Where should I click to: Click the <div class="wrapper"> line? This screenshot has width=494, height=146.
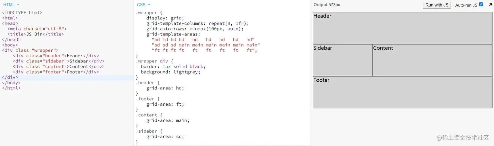tap(30, 50)
